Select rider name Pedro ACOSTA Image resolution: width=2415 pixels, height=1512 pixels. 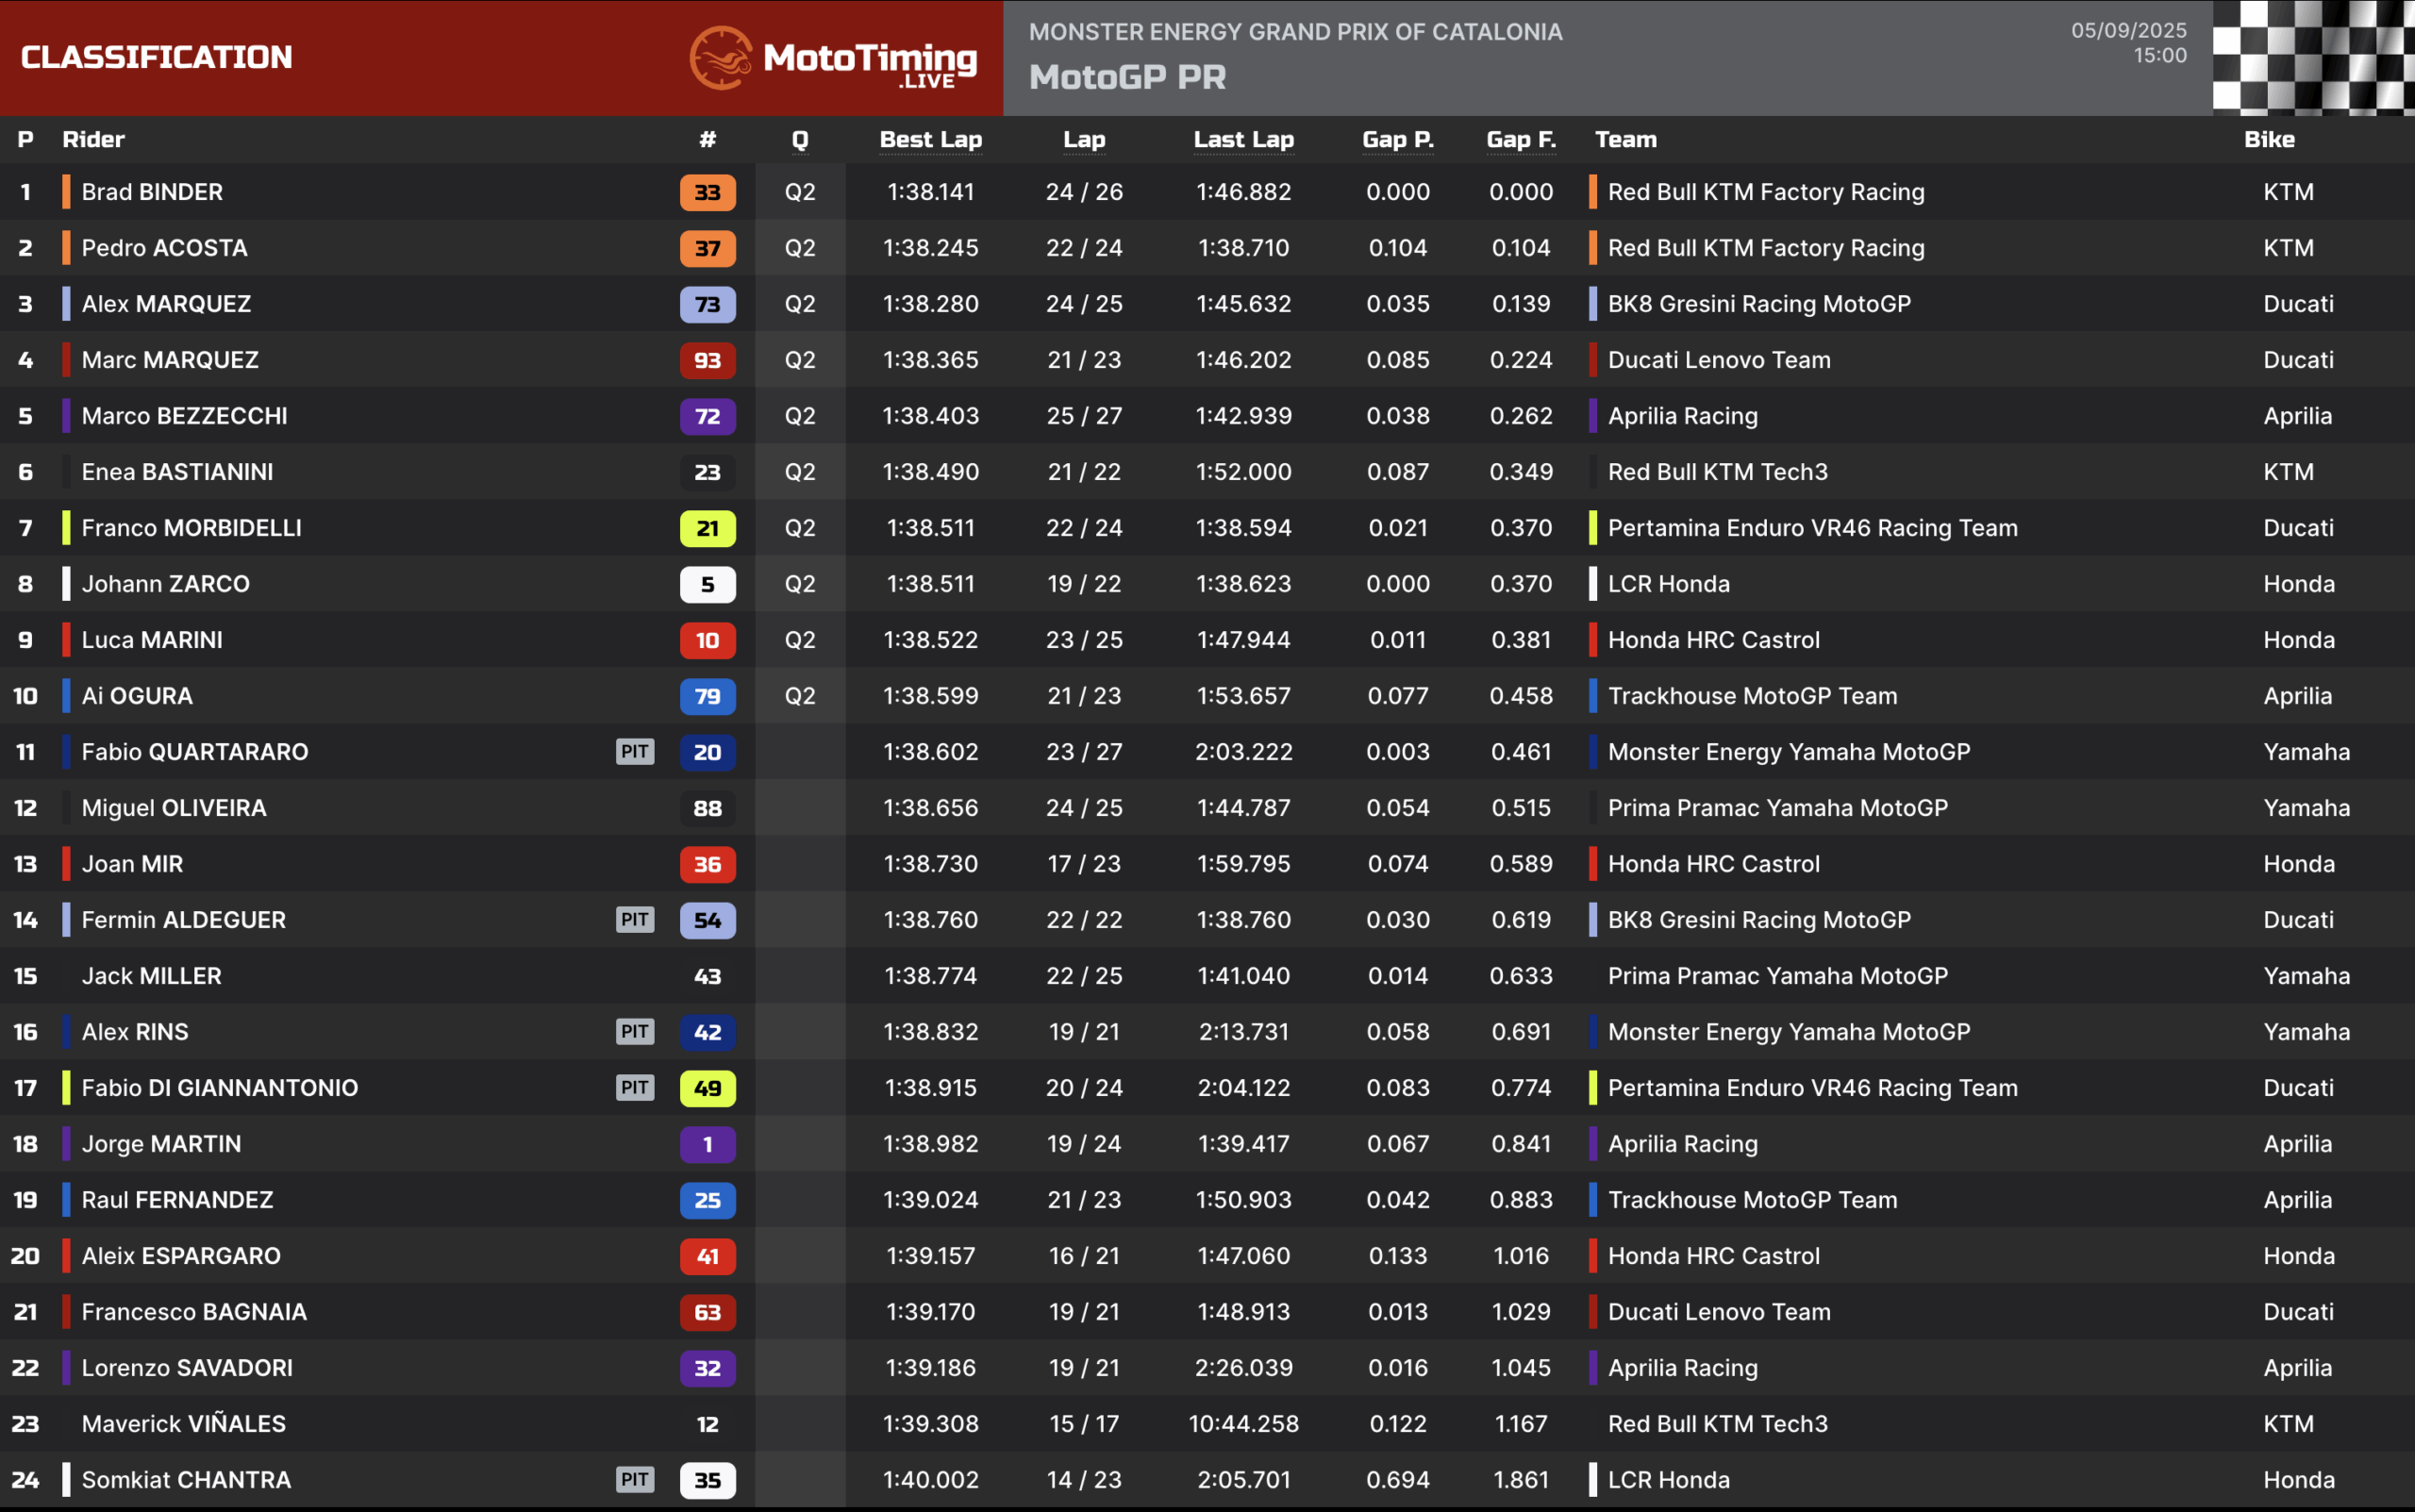coord(164,248)
